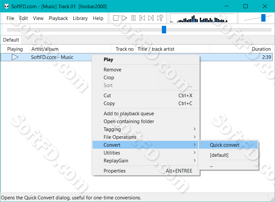Choose Add to playback queue

(x=146, y=114)
